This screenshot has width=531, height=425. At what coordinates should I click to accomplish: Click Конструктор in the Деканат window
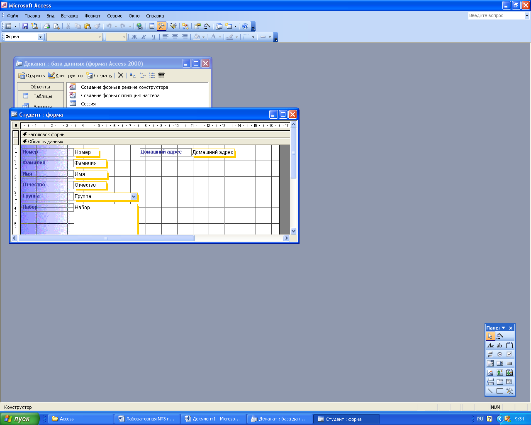point(66,76)
